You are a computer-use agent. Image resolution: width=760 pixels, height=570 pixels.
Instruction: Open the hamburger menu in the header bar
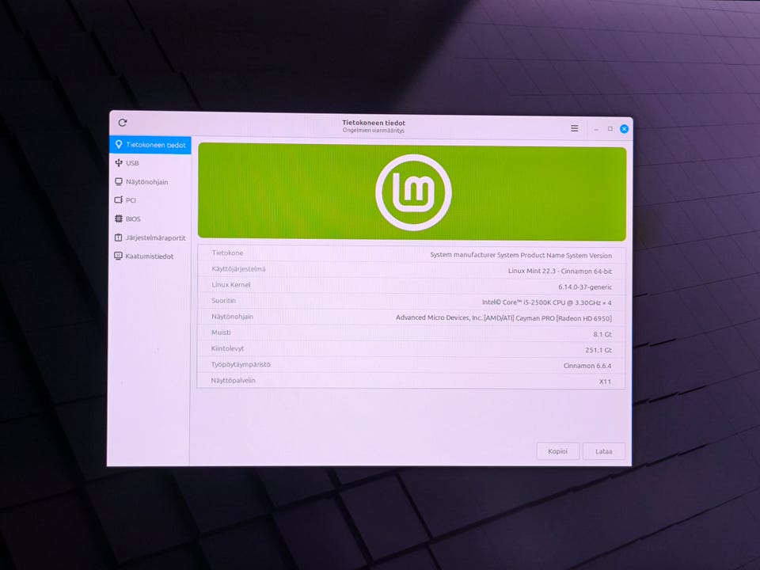tap(575, 128)
